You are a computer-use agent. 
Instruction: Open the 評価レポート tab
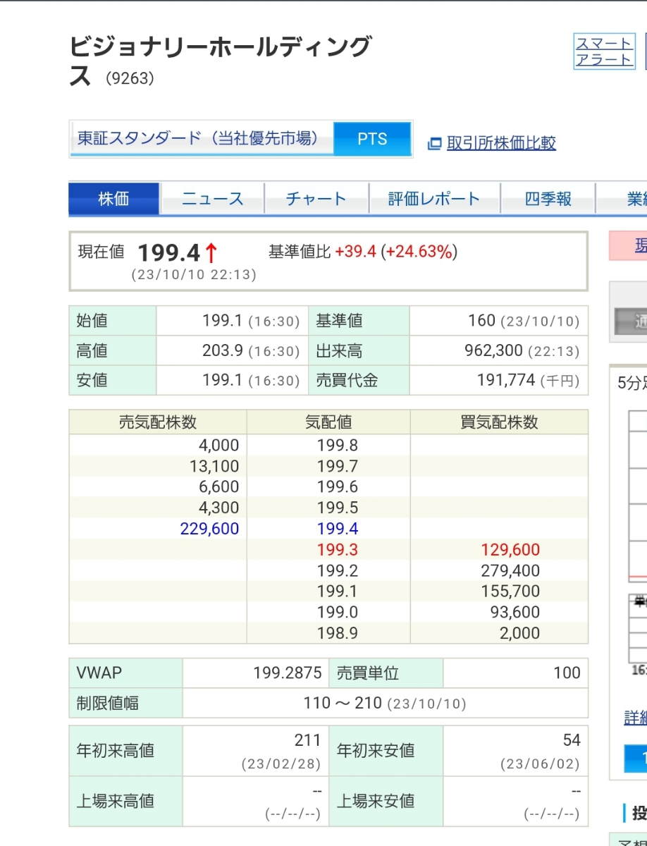[434, 199]
